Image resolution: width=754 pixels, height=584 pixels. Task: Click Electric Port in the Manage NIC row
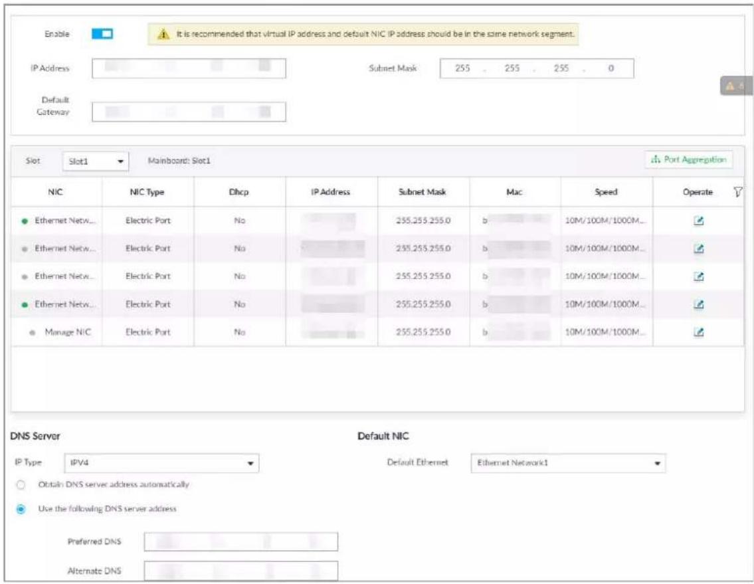[x=148, y=332]
